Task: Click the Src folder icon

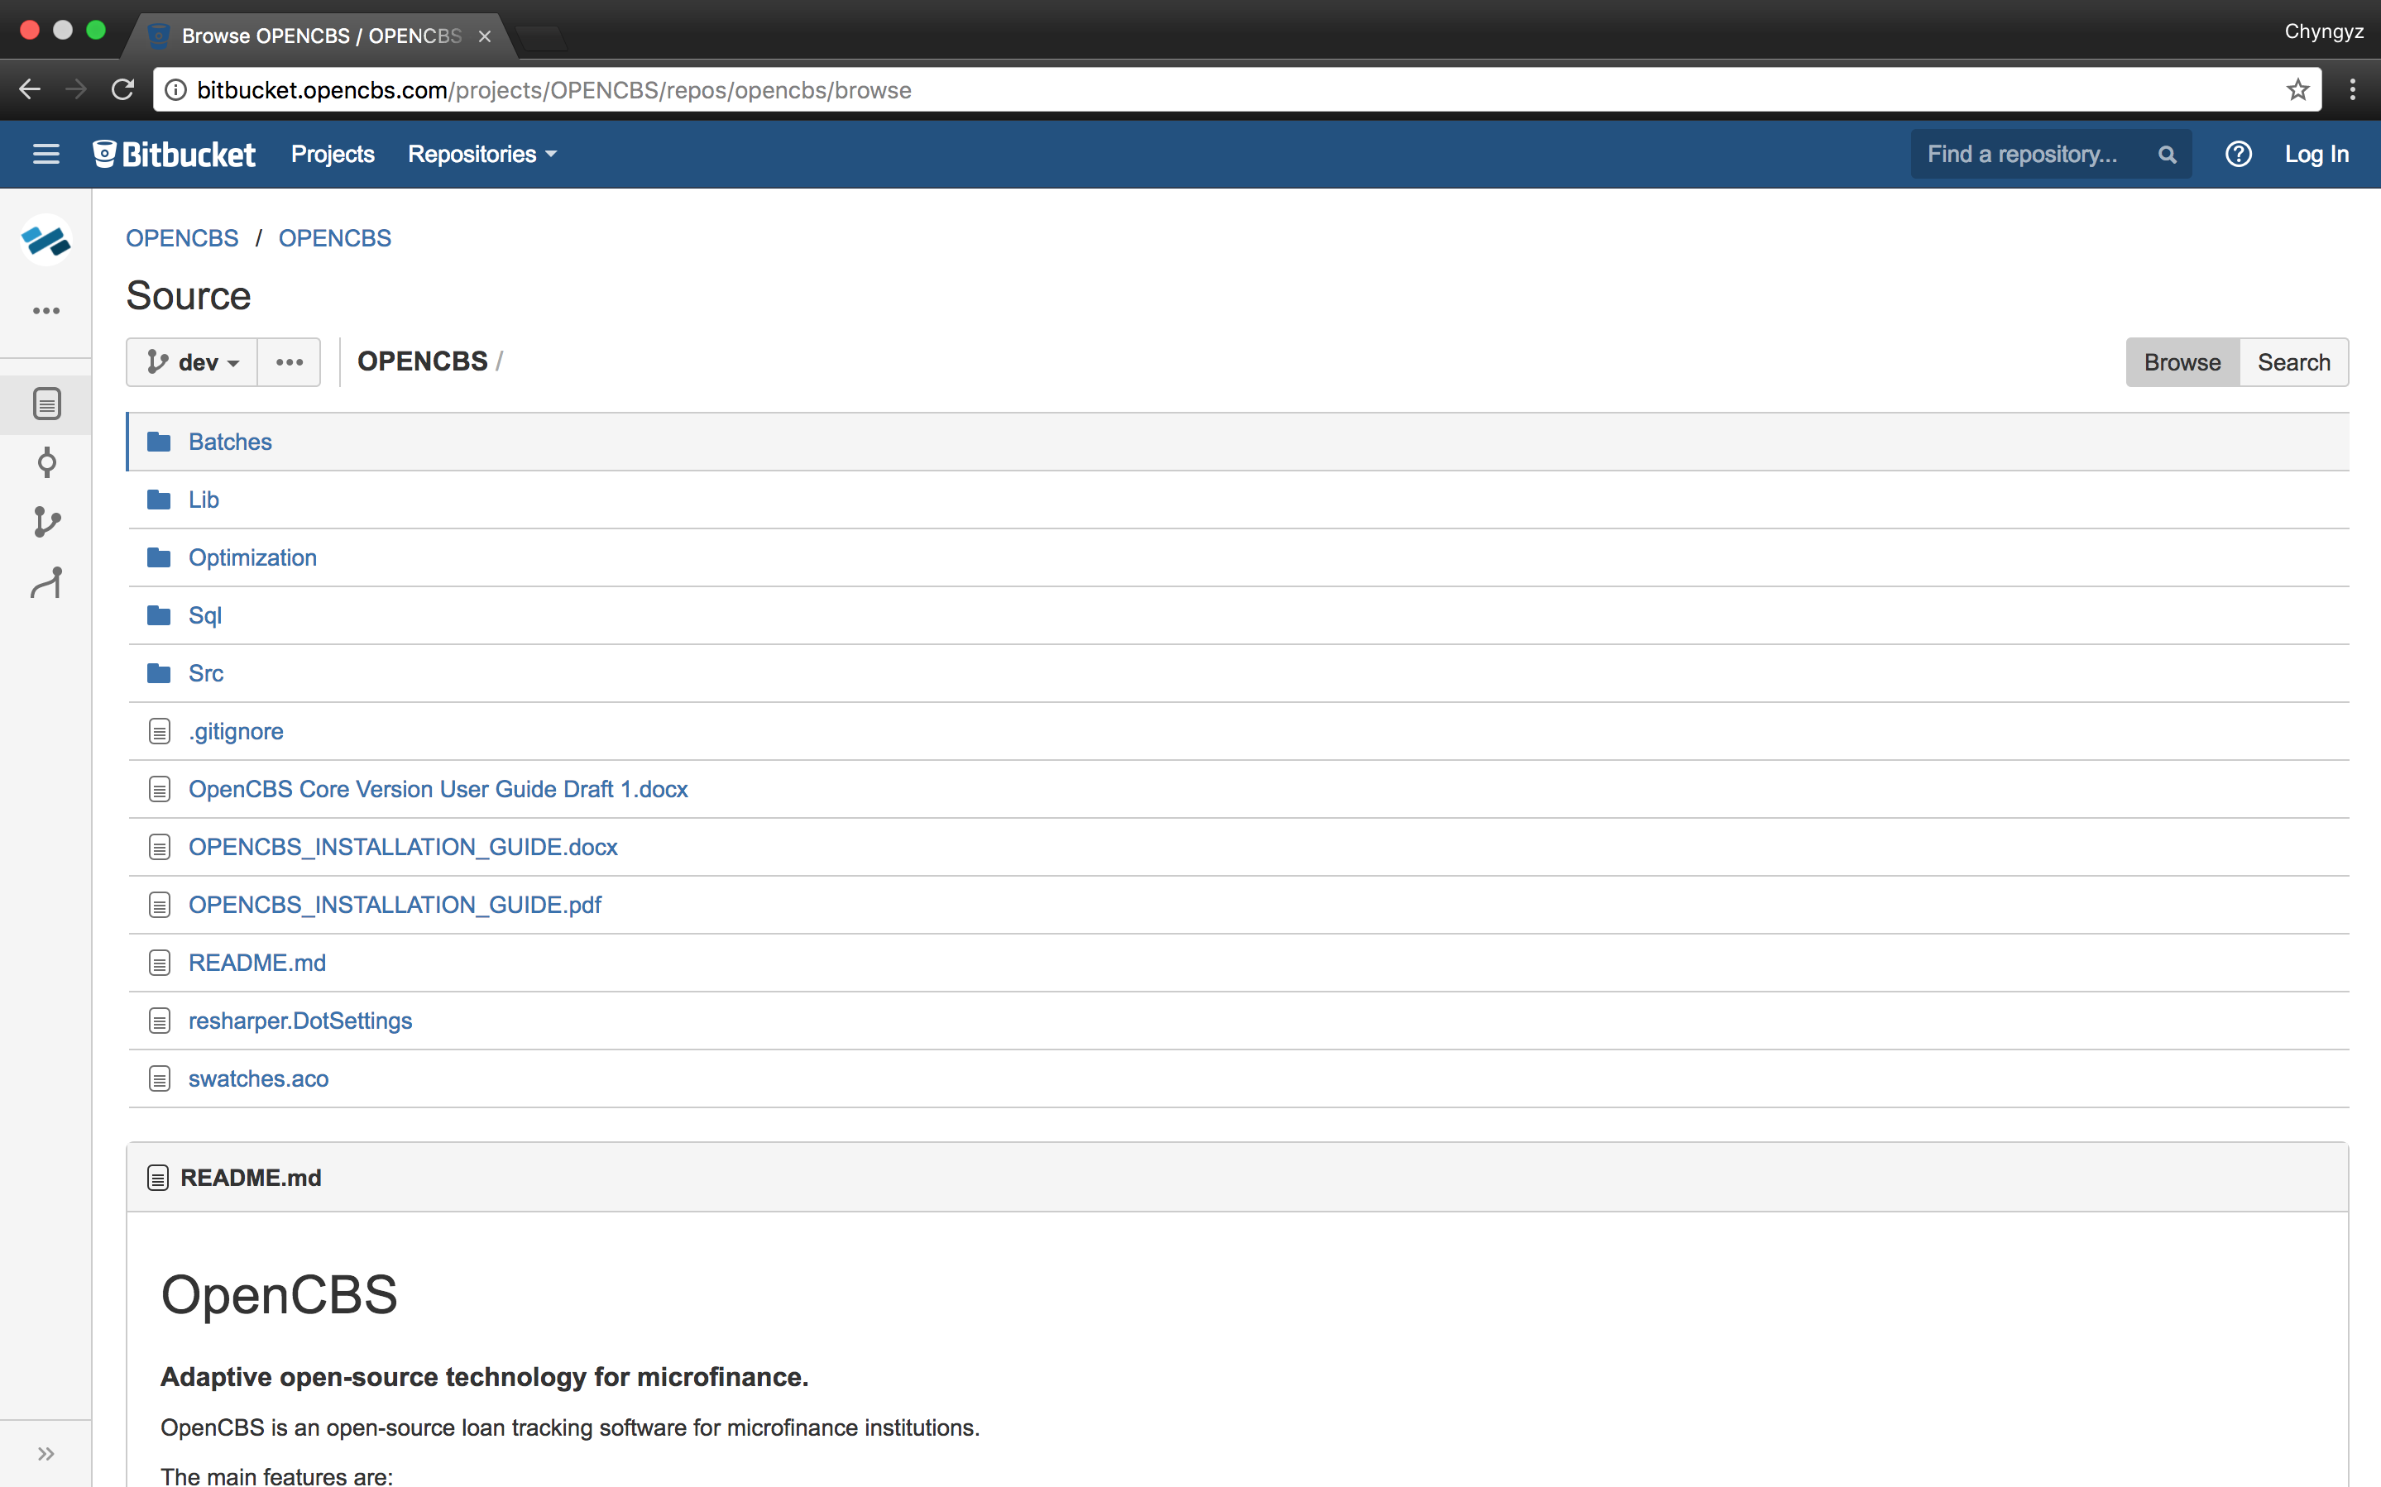Action: (158, 674)
